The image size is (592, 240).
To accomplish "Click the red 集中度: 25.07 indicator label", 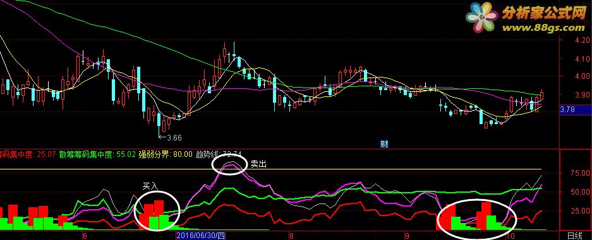I will 28,154.
